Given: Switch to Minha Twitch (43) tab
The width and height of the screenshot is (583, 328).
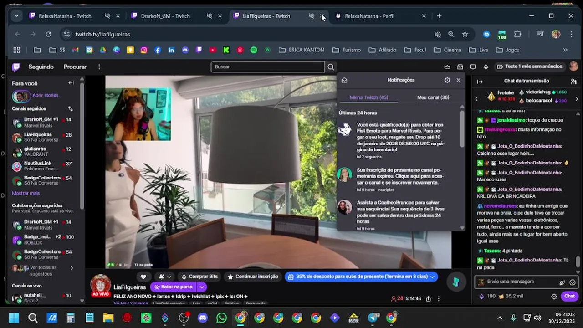Looking at the screenshot, I should [x=368, y=97].
